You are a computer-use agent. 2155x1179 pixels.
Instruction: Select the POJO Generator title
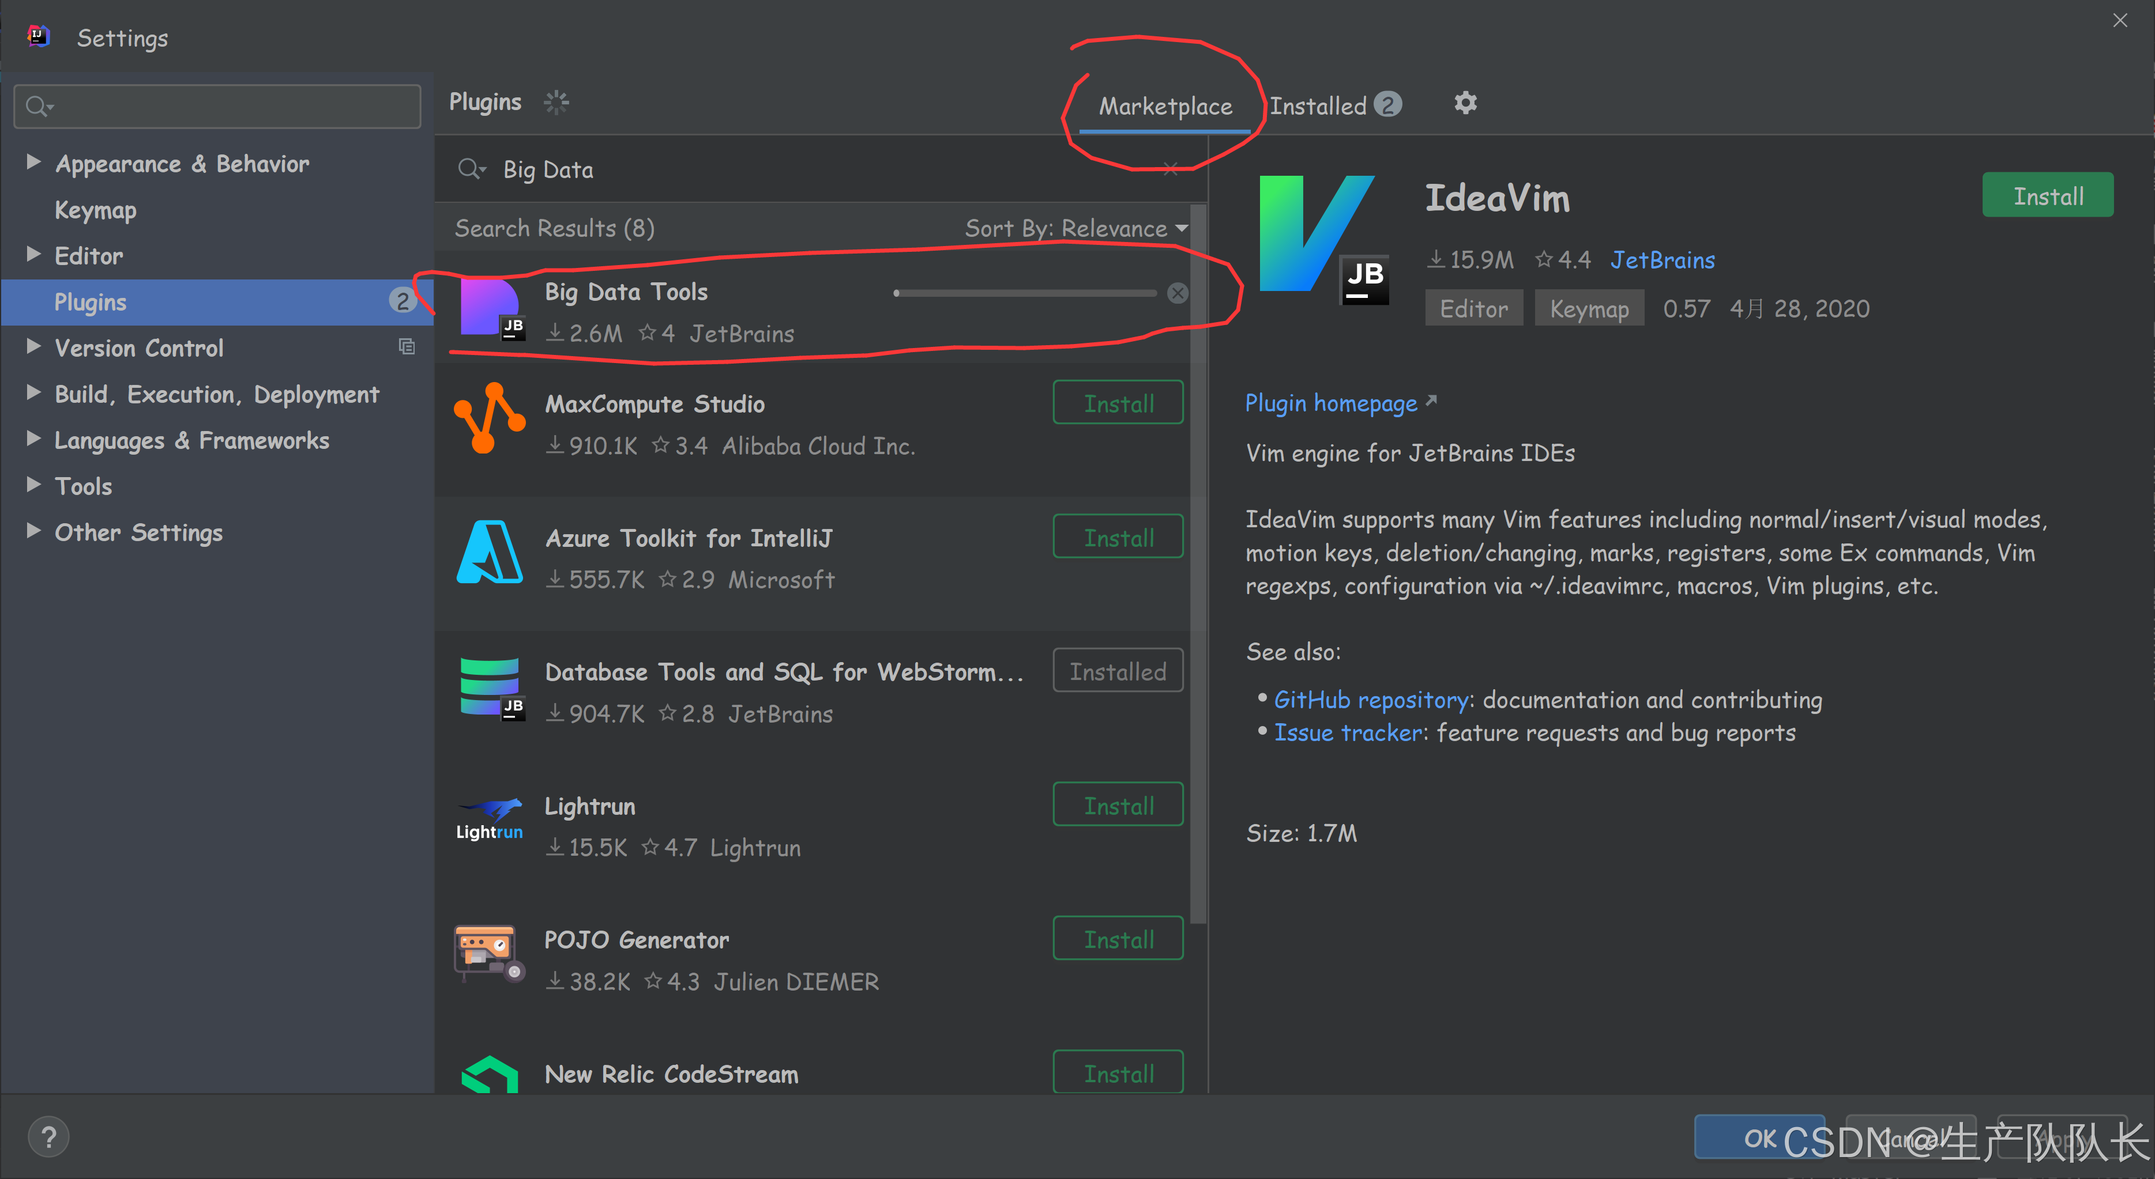[637, 940]
